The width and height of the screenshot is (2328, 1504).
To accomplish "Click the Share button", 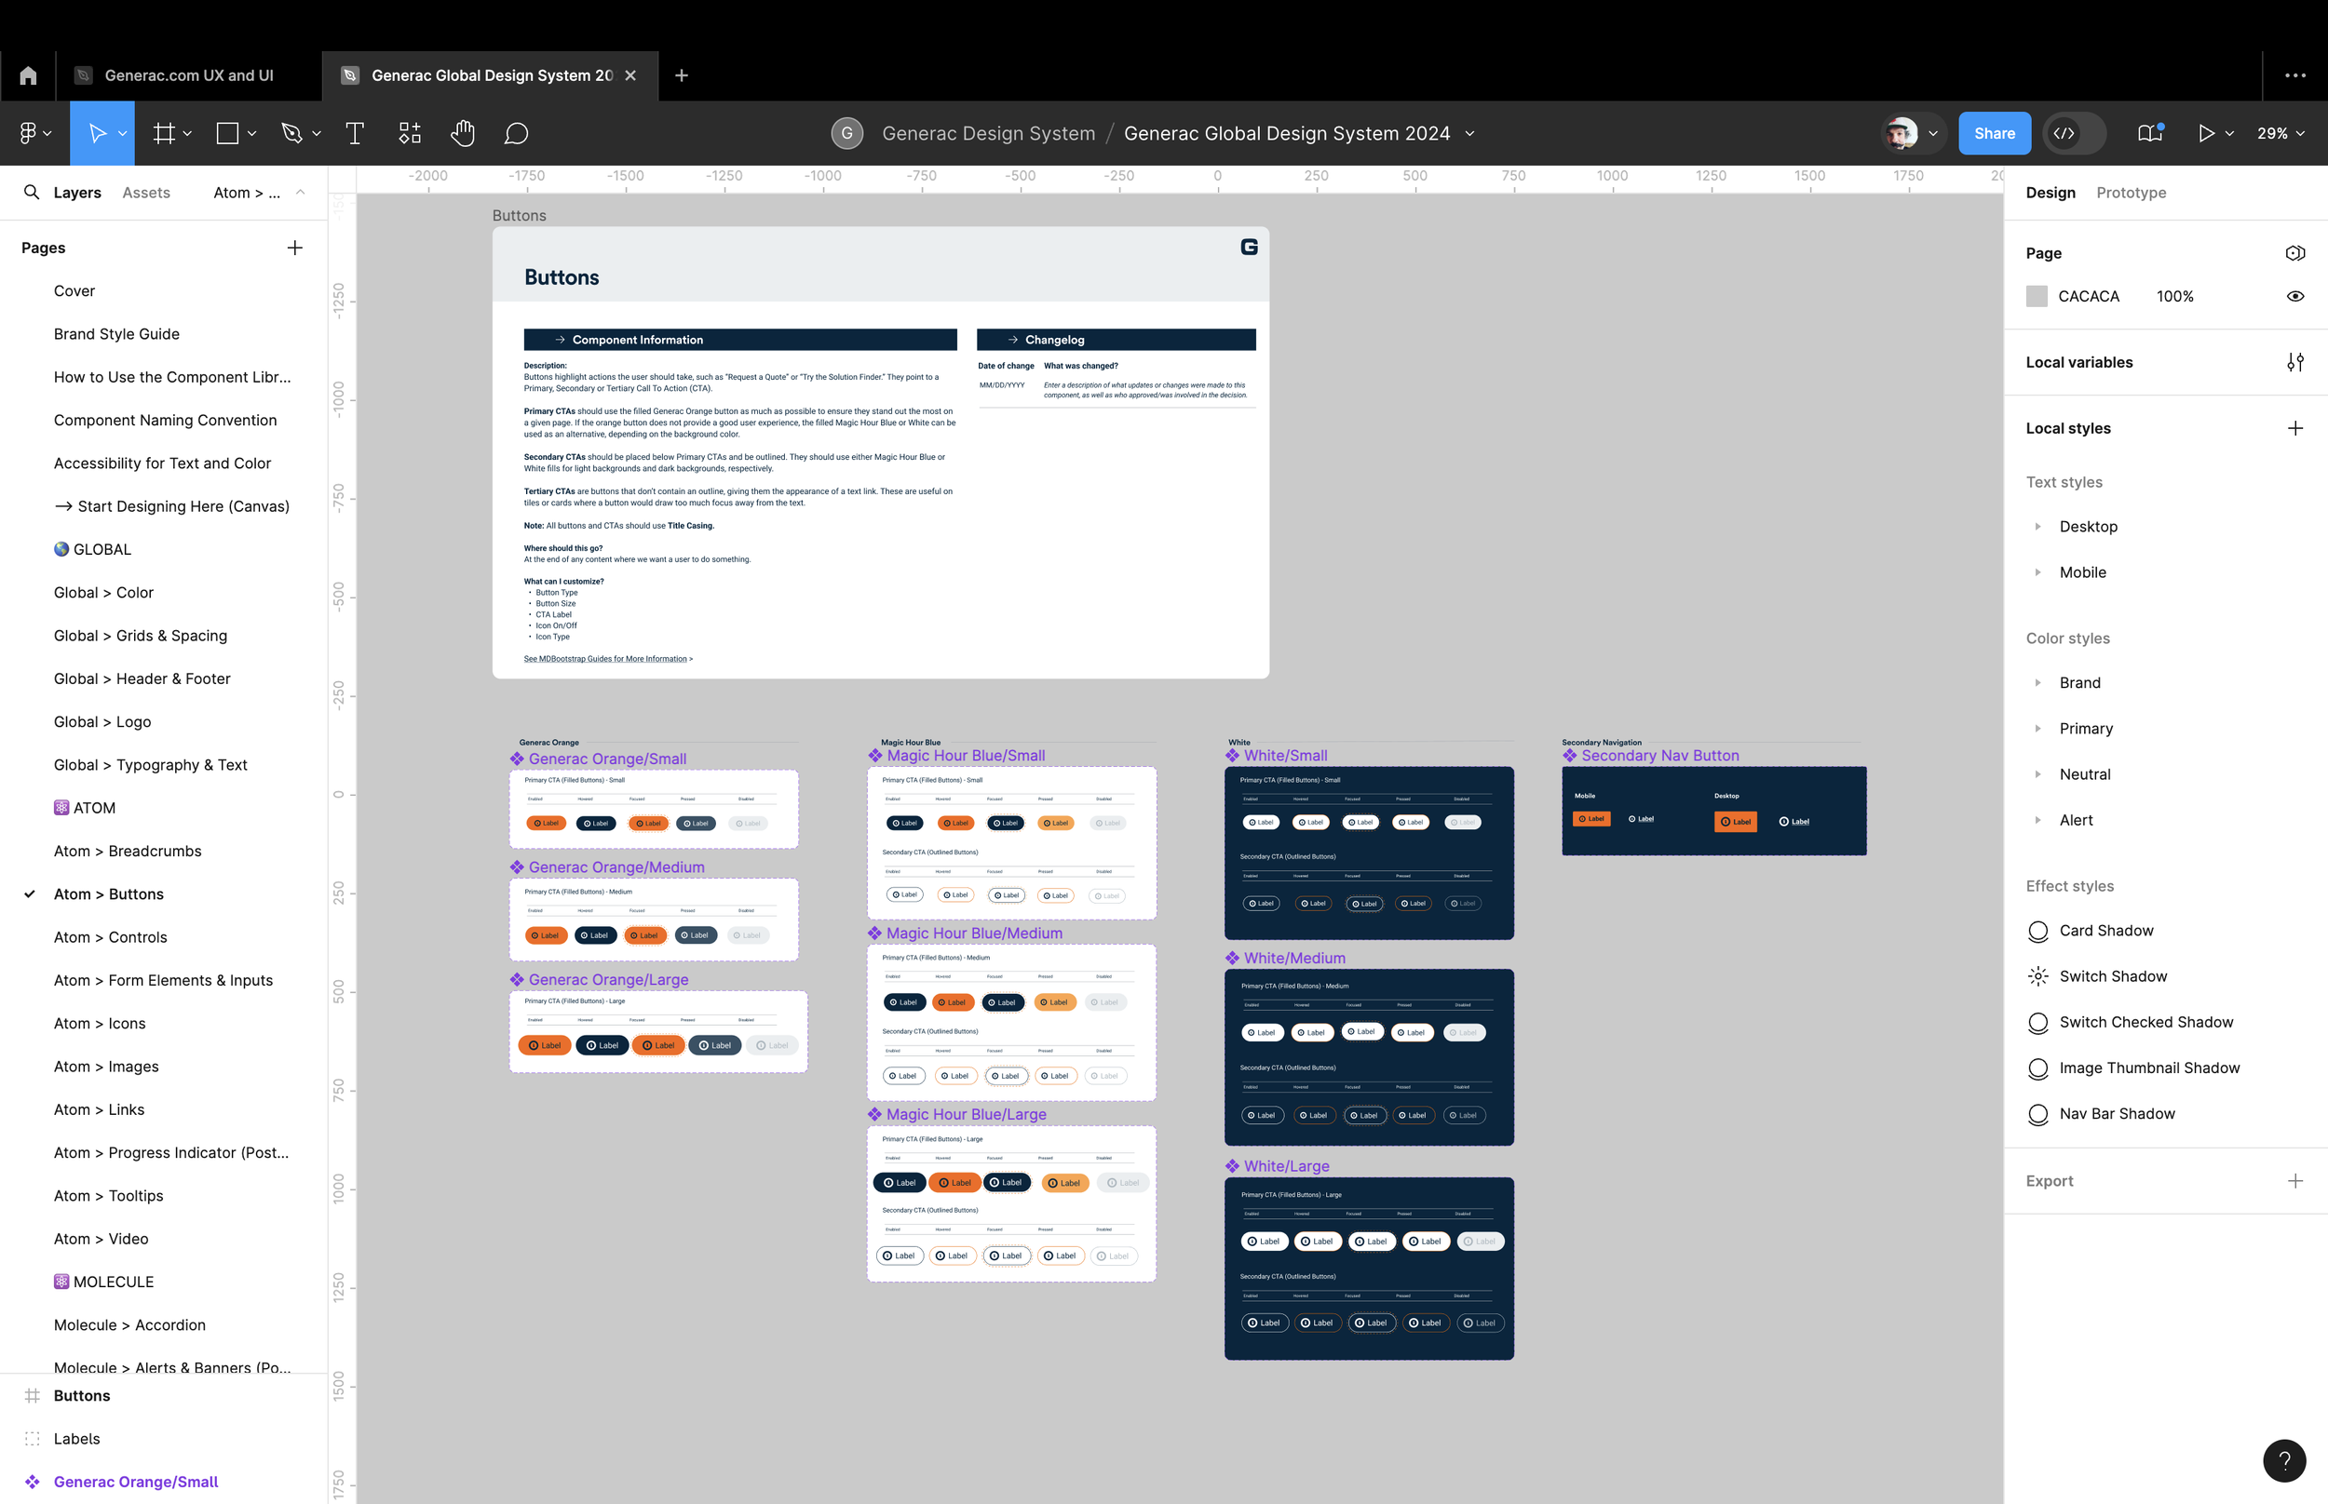I will 1994,133.
